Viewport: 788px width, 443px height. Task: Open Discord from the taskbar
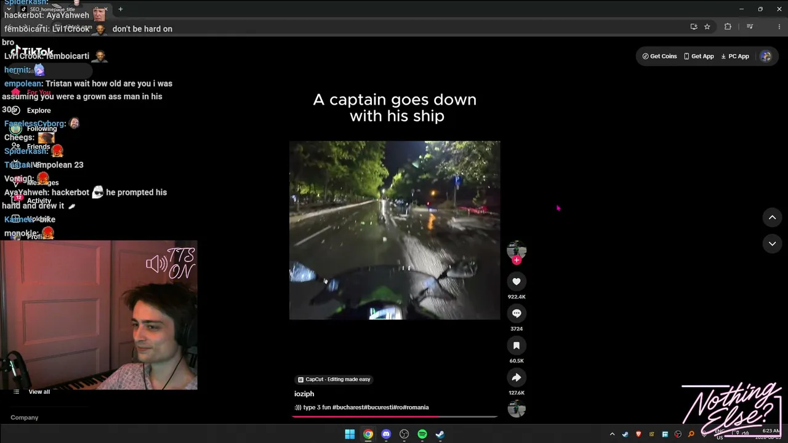point(386,434)
